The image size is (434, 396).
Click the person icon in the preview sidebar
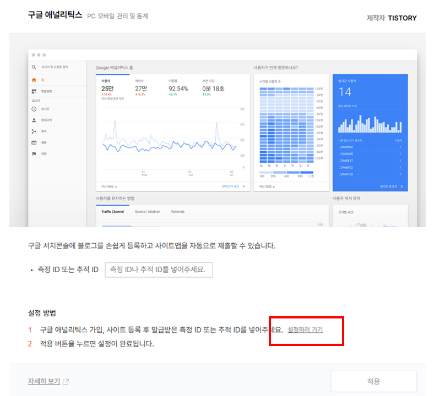[x=34, y=120]
